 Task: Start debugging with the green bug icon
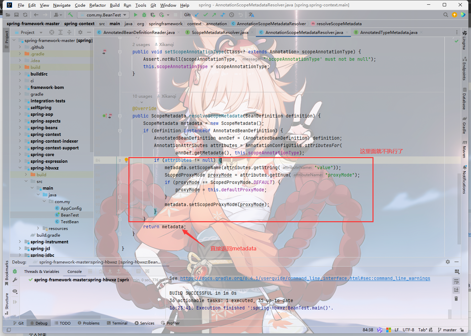pyautogui.click(x=144, y=15)
